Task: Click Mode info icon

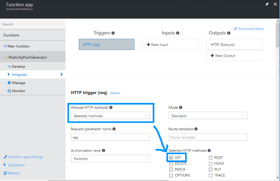Action: [x=181, y=107]
